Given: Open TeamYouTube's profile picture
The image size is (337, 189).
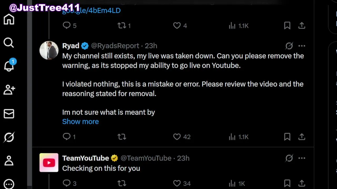Looking at the screenshot, I should pos(49,163).
